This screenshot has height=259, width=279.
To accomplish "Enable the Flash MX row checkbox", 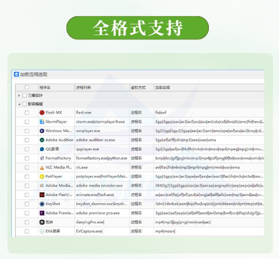I will [x=27, y=113].
